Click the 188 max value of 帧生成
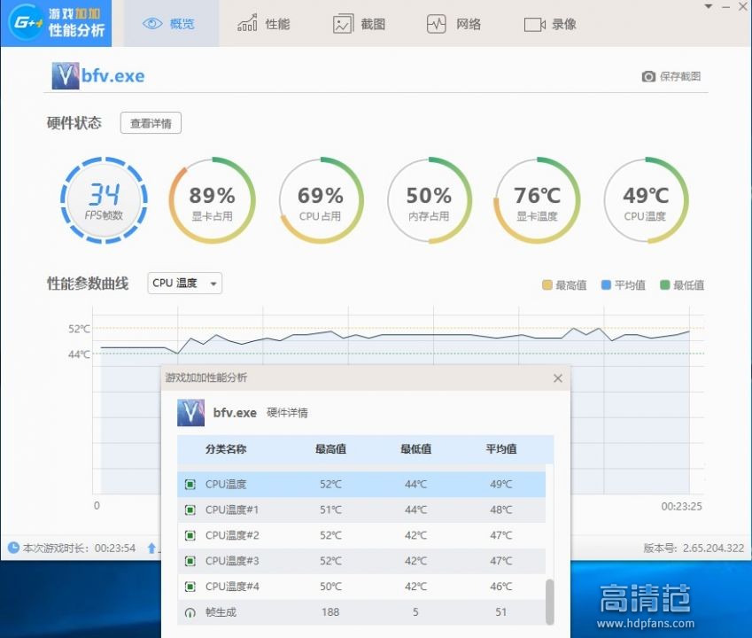The width and height of the screenshot is (752, 638). 330,612
